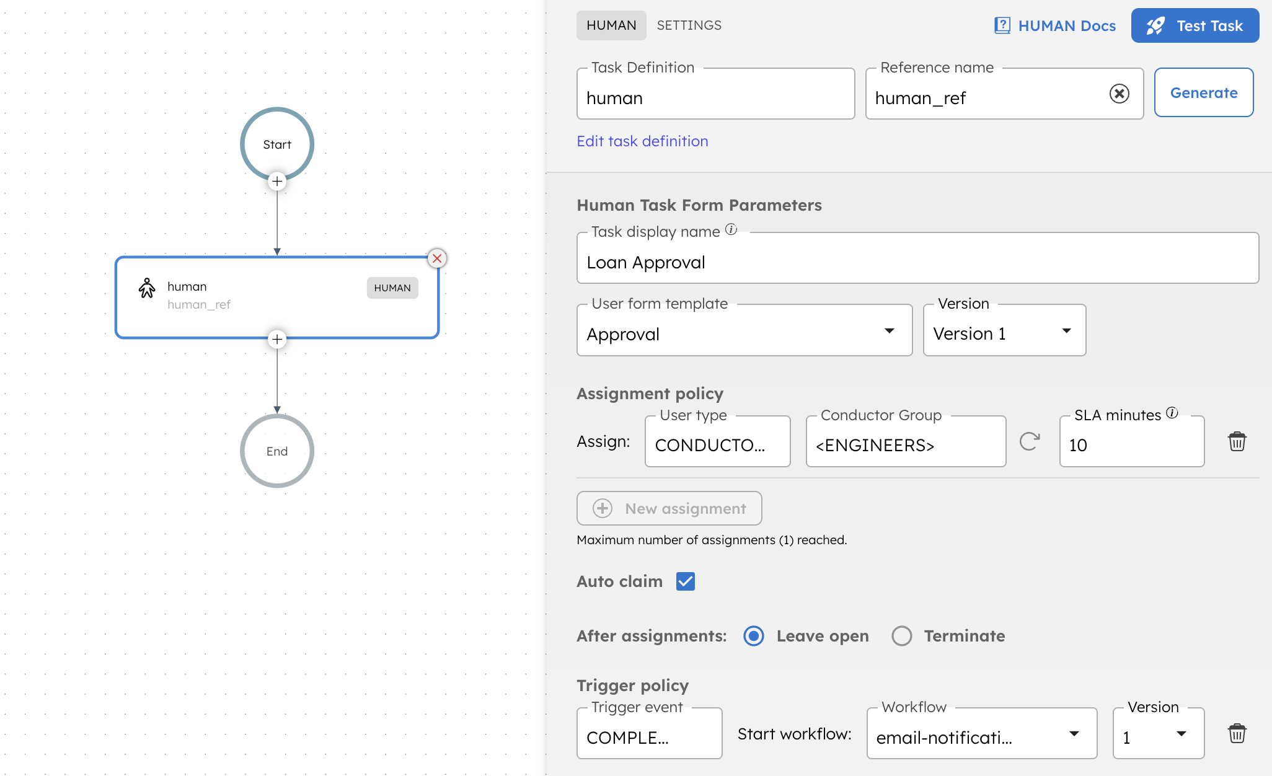
Task: Click the Test Task button
Action: (x=1195, y=25)
